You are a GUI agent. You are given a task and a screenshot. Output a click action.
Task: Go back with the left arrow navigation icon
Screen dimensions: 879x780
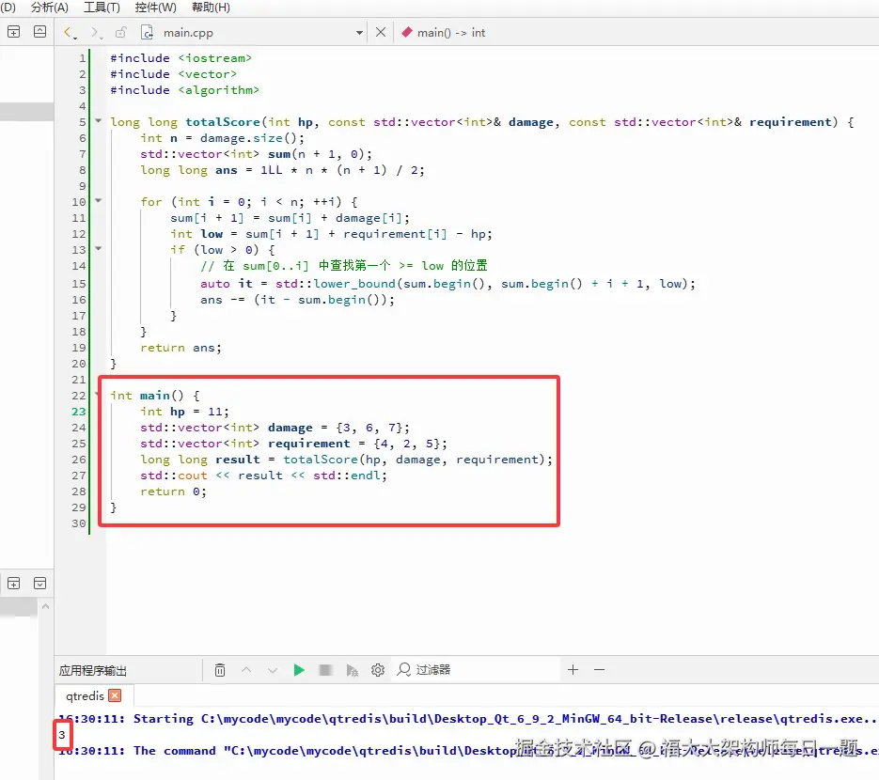pyautogui.click(x=69, y=33)
